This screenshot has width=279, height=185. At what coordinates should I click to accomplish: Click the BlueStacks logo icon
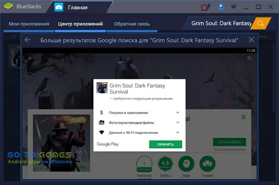pyautogui.click(x=8, y=7)
